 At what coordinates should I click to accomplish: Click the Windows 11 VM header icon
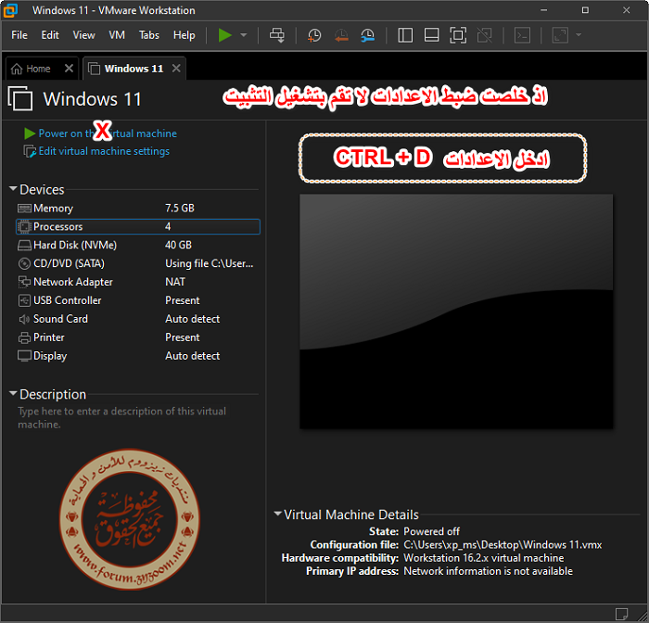point(20,98)
